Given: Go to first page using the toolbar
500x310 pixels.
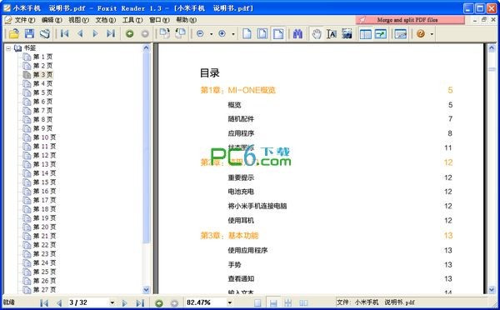Looking at the screenshot, I should (x=65, y=33).
